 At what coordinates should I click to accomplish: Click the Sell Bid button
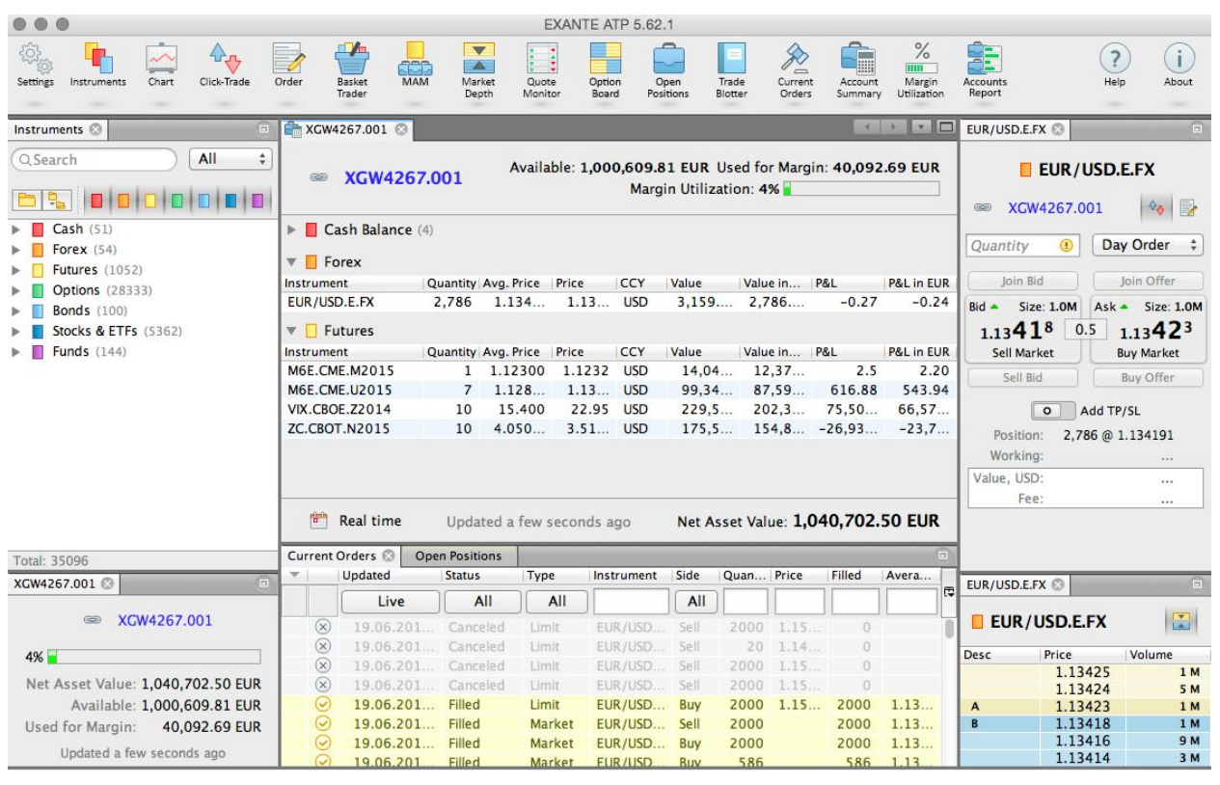(1023, 378)
